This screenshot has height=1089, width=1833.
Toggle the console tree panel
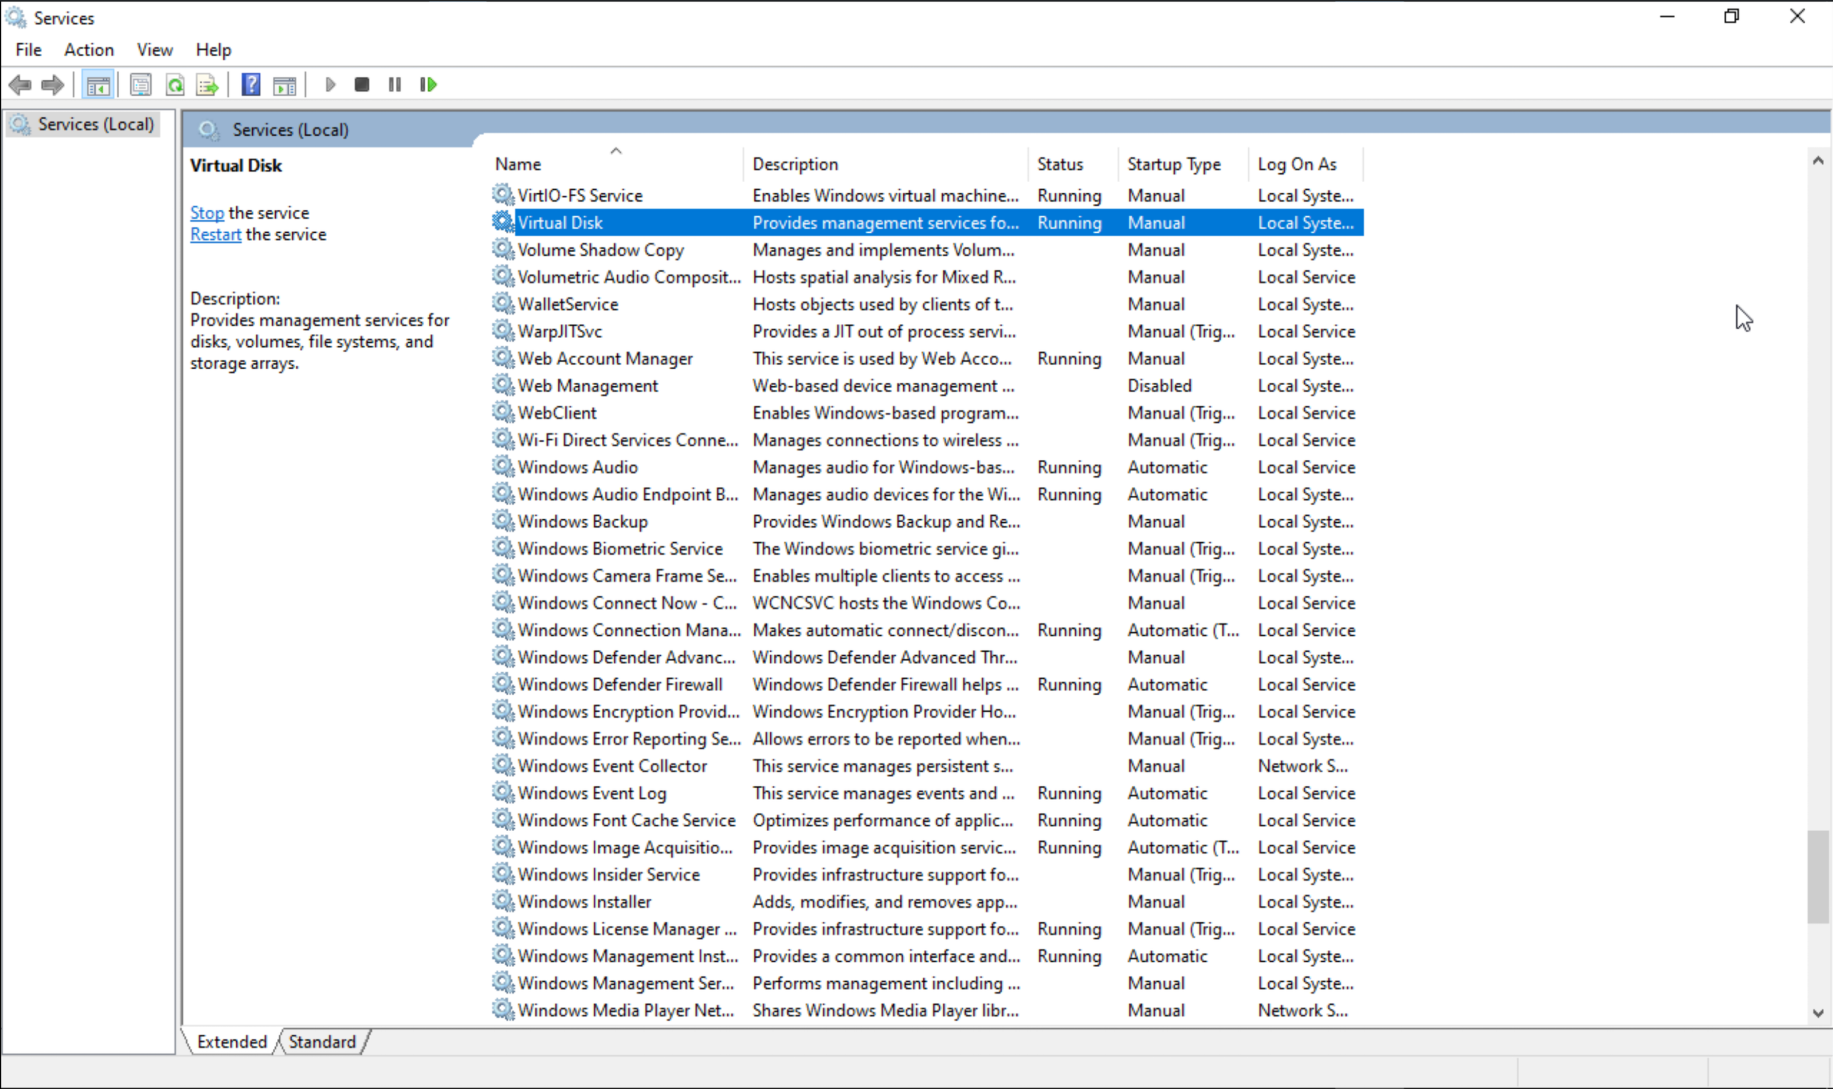pos(99,84)
